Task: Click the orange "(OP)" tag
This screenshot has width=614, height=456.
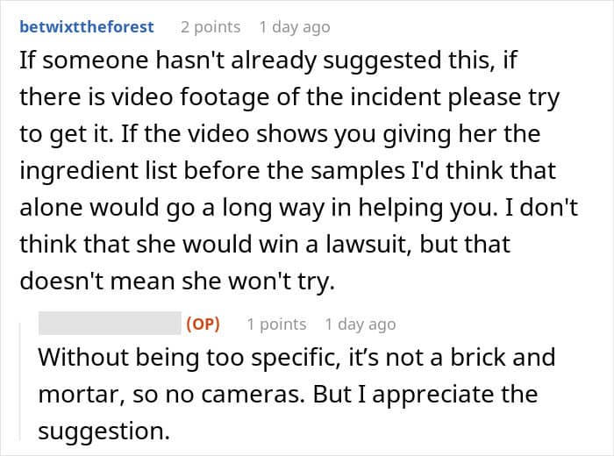Action: click(203, 324)
